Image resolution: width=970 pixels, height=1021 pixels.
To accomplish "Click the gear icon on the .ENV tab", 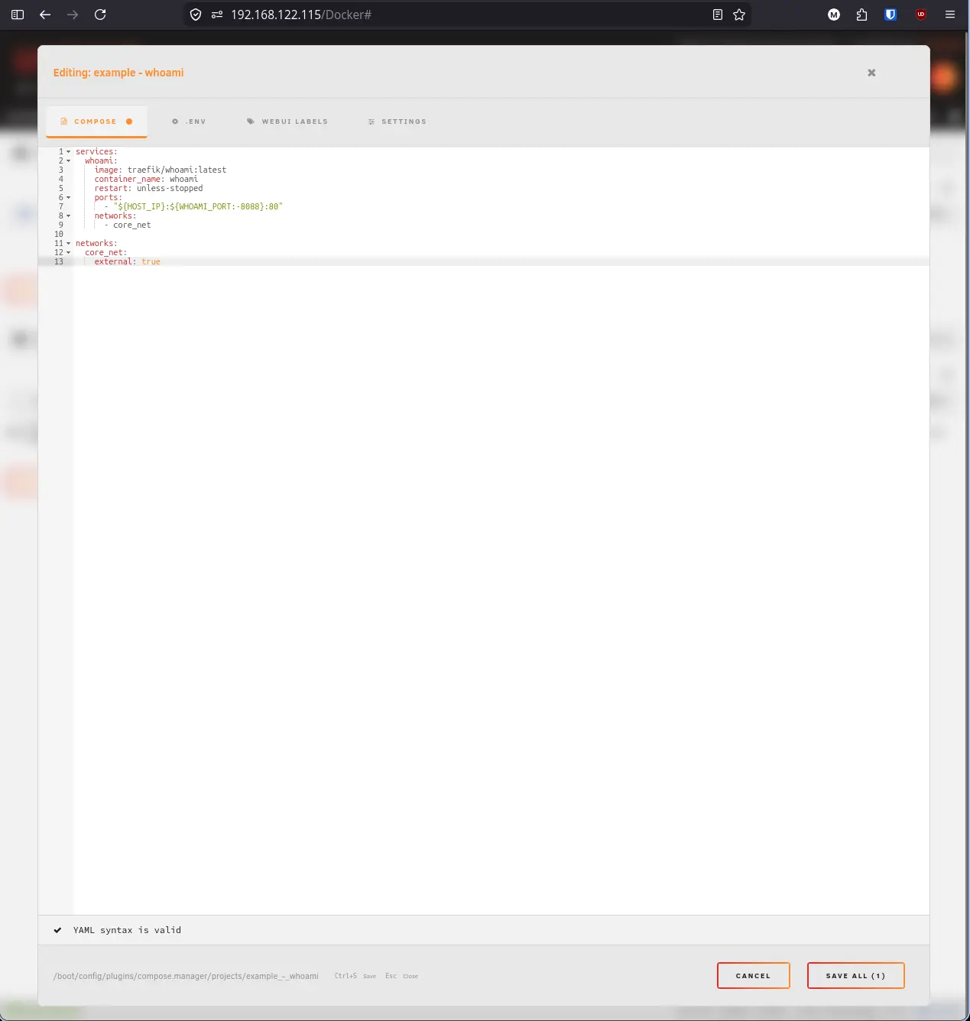I will [175, 122].
